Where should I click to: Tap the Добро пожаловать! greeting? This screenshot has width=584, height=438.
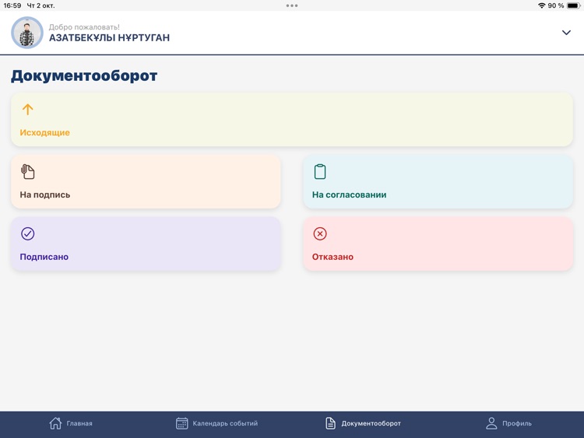tap(84, 27)
